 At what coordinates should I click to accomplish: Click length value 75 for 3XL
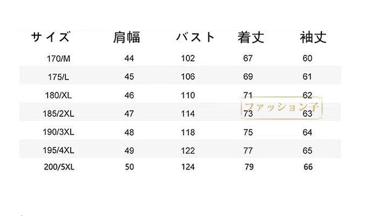coord(248,133)
